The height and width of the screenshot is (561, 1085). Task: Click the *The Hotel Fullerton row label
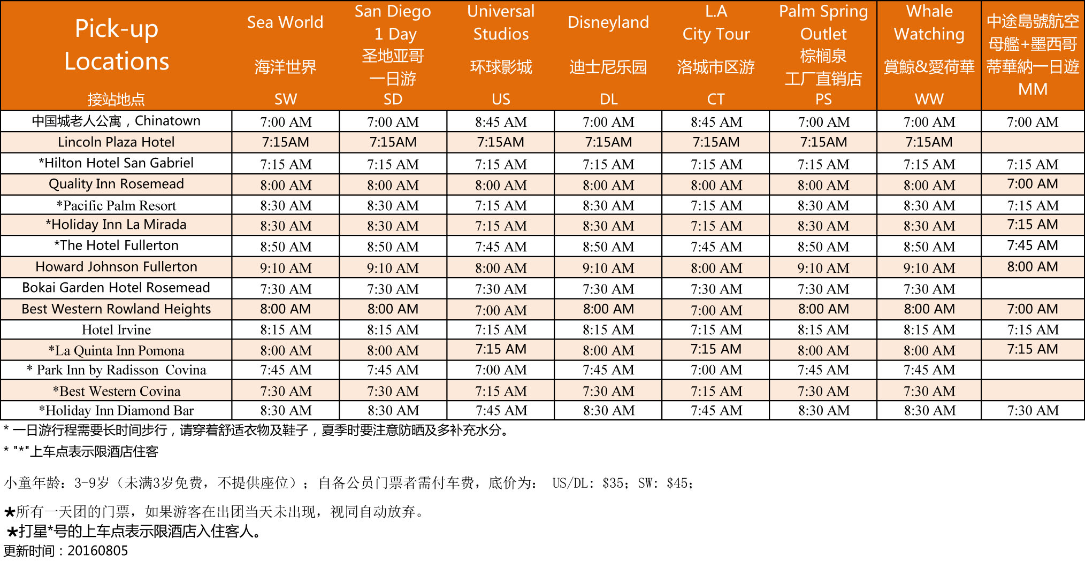click(116, 245)
